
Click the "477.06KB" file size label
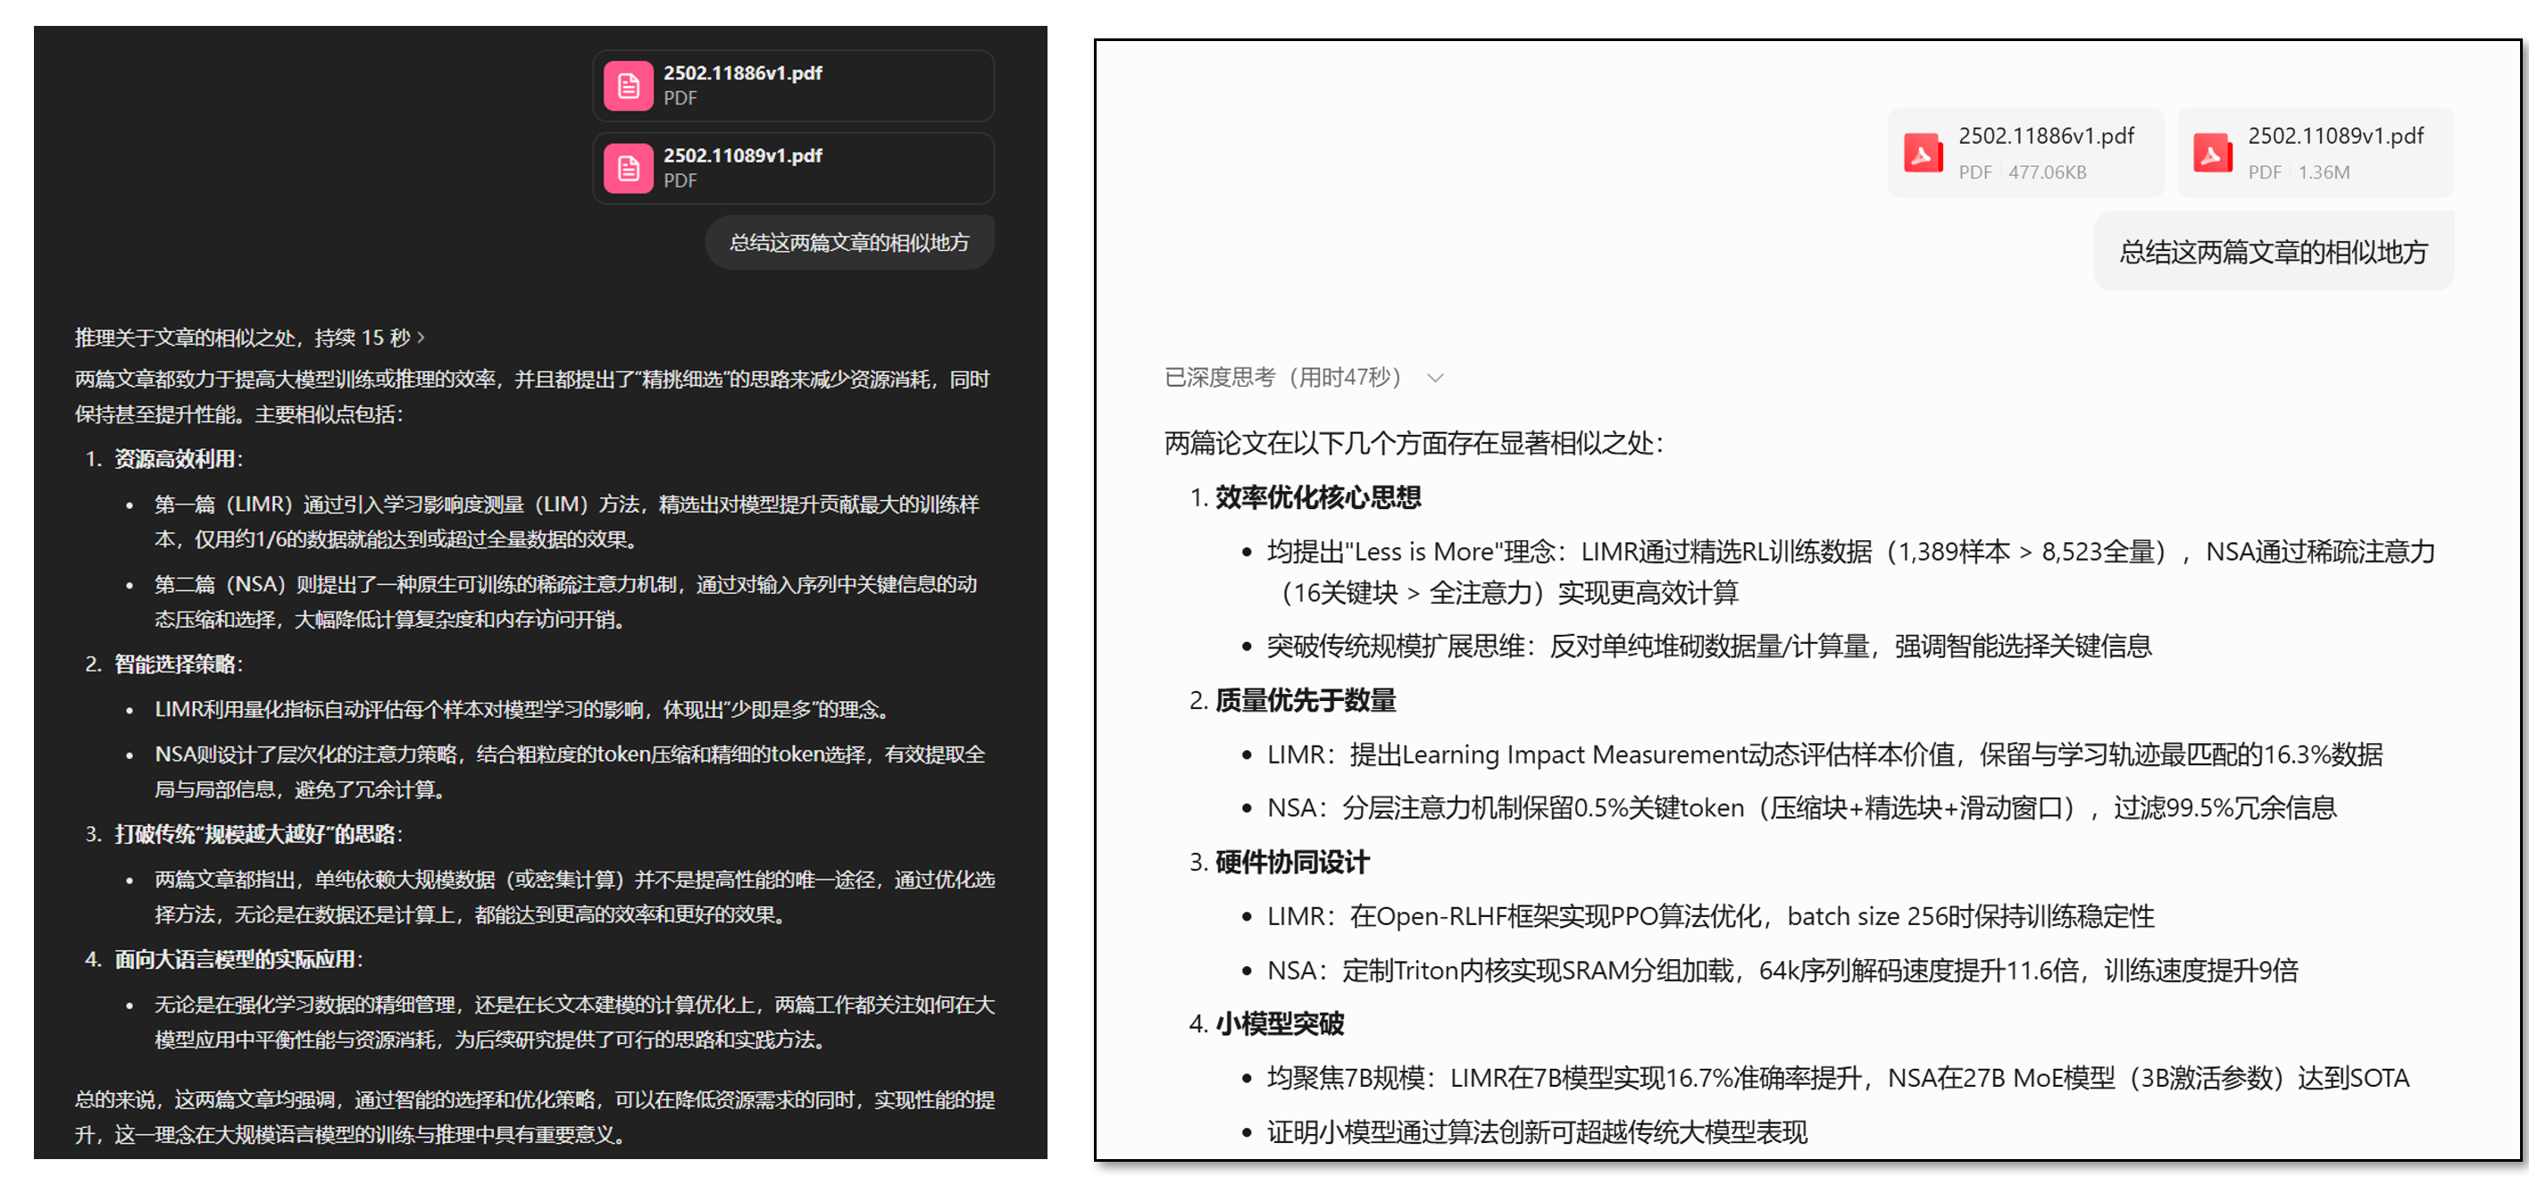click(2047, 171)
